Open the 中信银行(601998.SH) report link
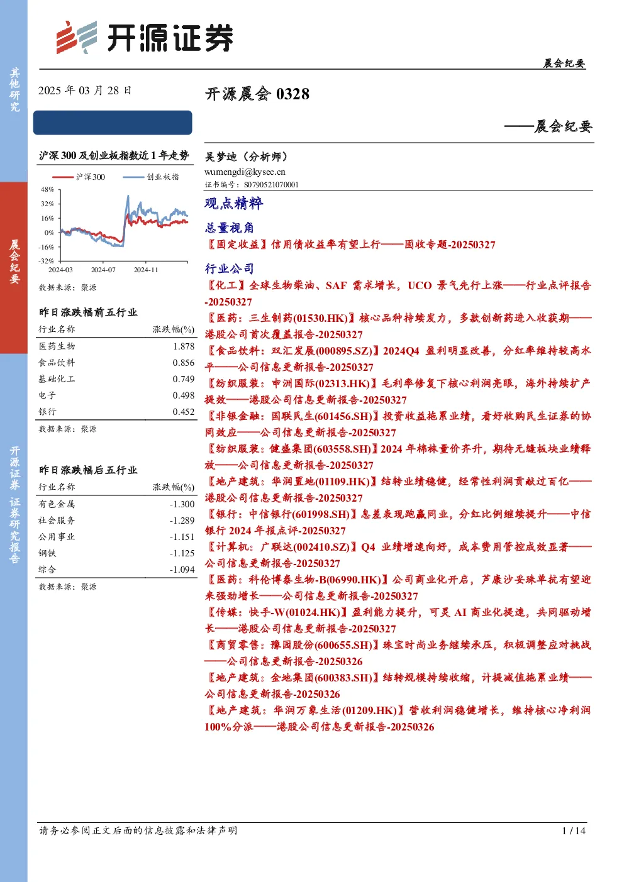This screenshot has height=882, width=624. (x=398, y=522)
